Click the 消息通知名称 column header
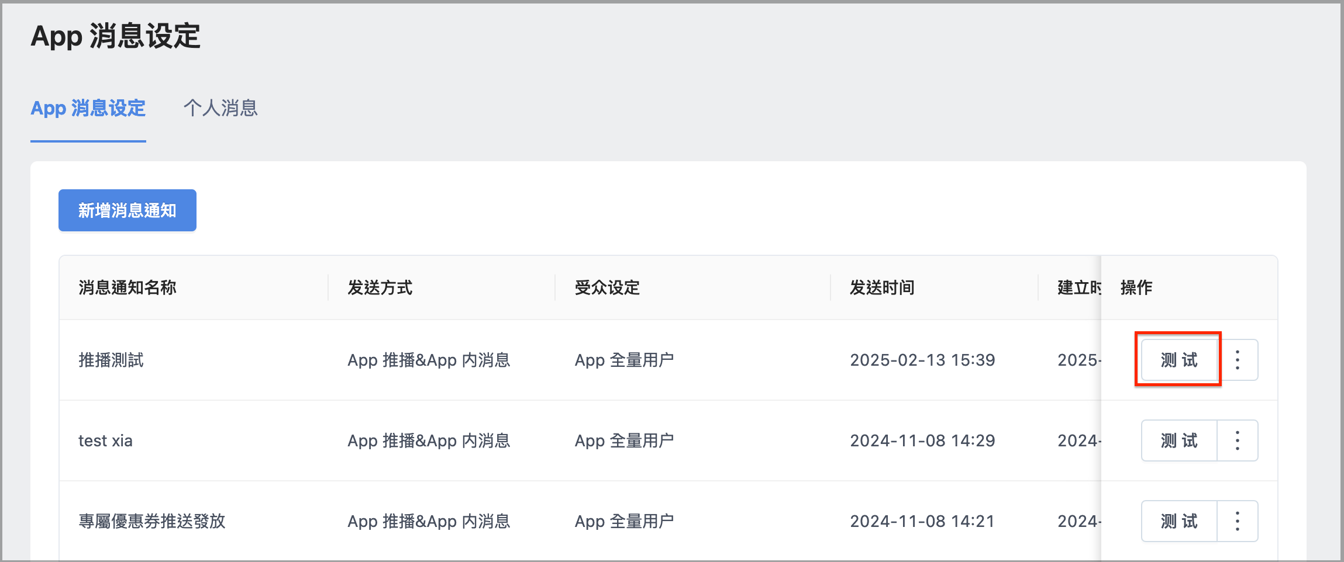 tap(127, 287)
